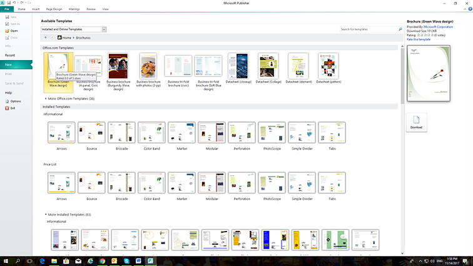Click the Save icon in backstage menu
473x266 pixels.
(7, 17)
